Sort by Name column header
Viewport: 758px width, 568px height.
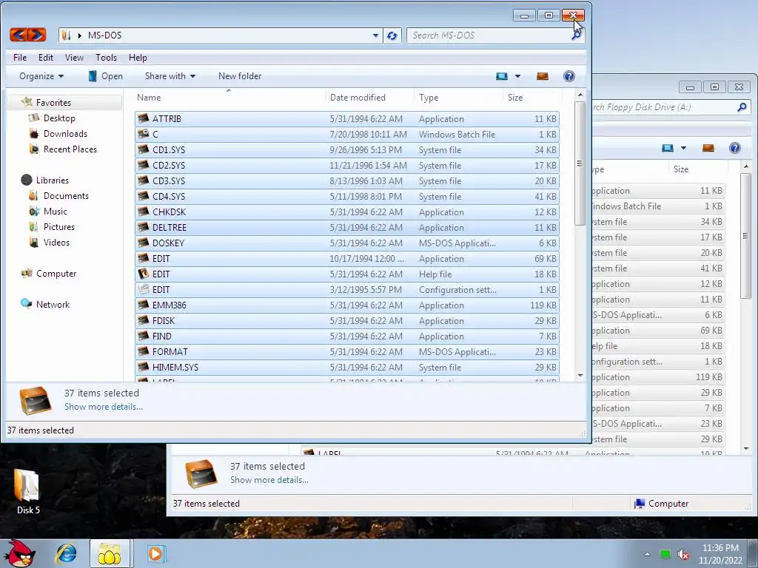(229, 97)
